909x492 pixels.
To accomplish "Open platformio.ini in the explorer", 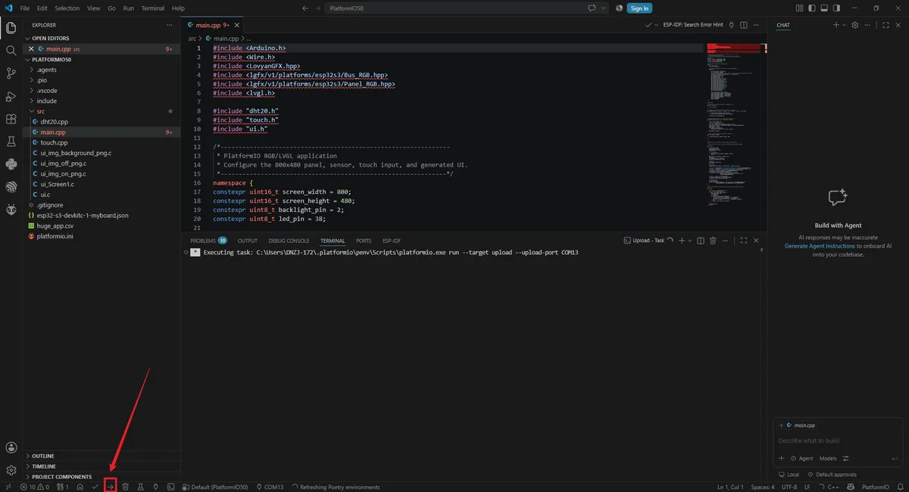I will [102, 236].
